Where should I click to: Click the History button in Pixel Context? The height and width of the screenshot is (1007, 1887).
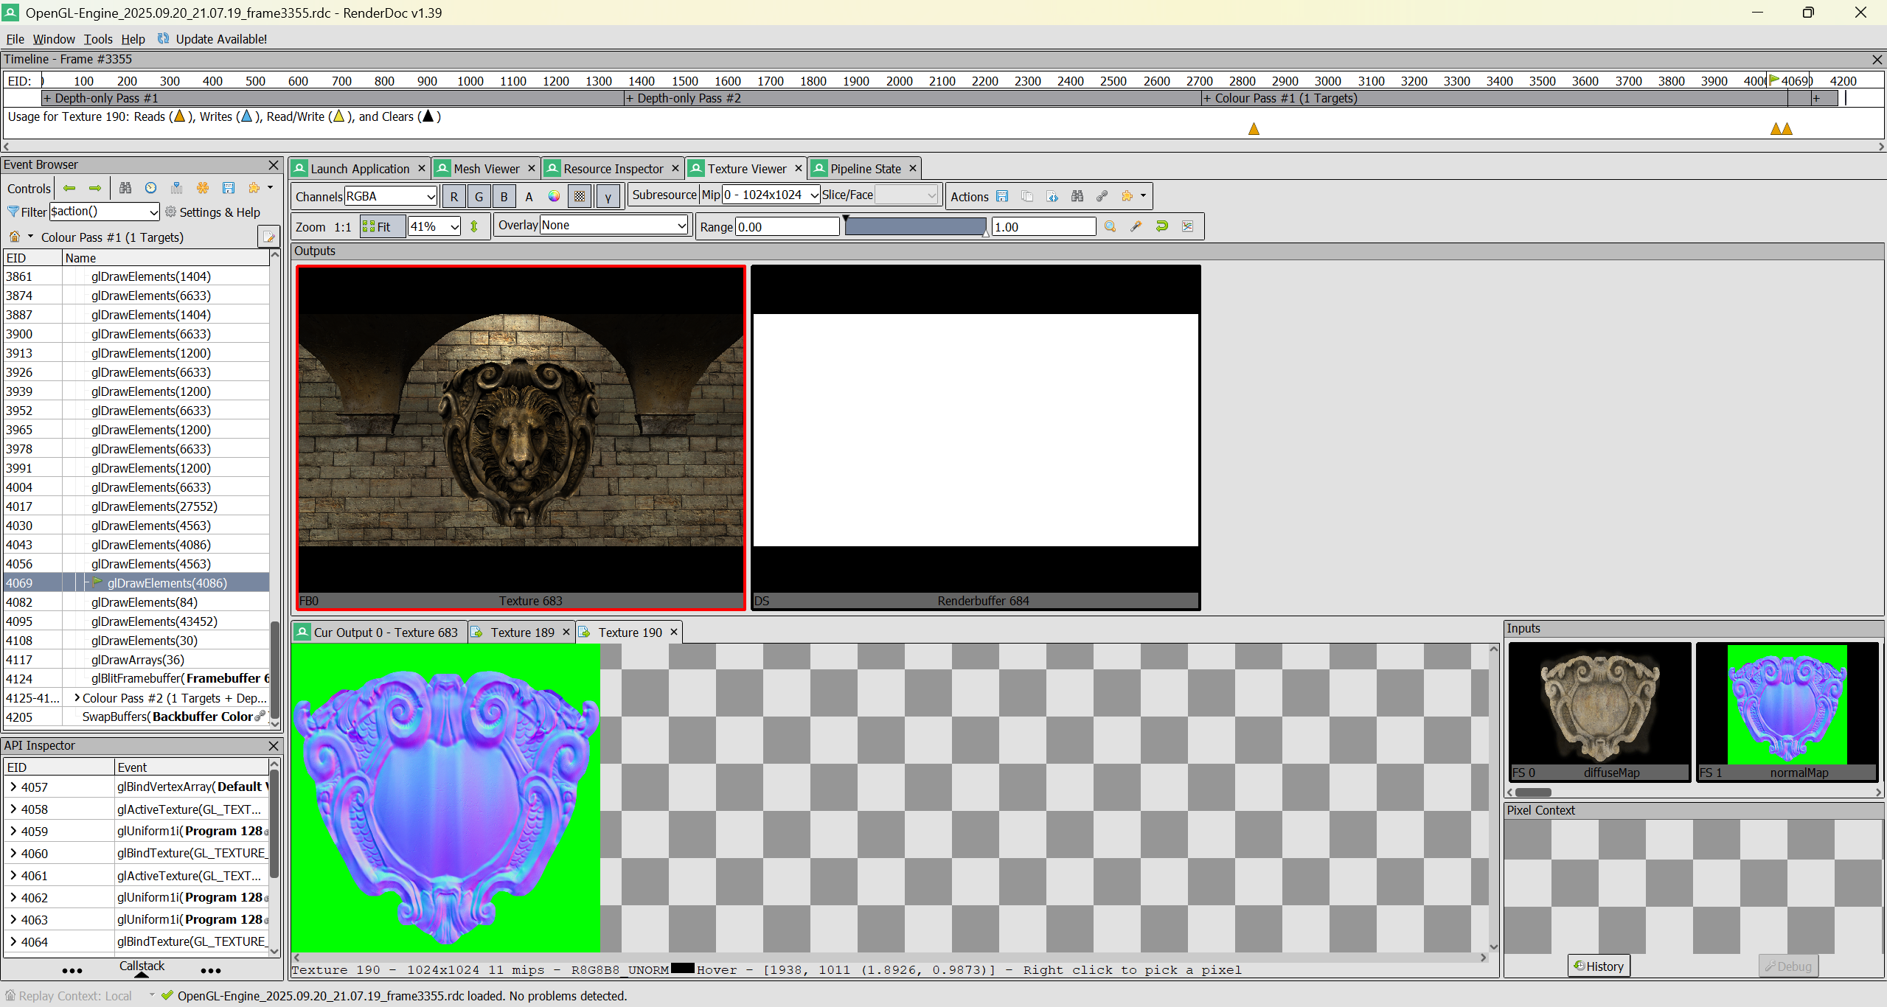(x=1599, y=966)
